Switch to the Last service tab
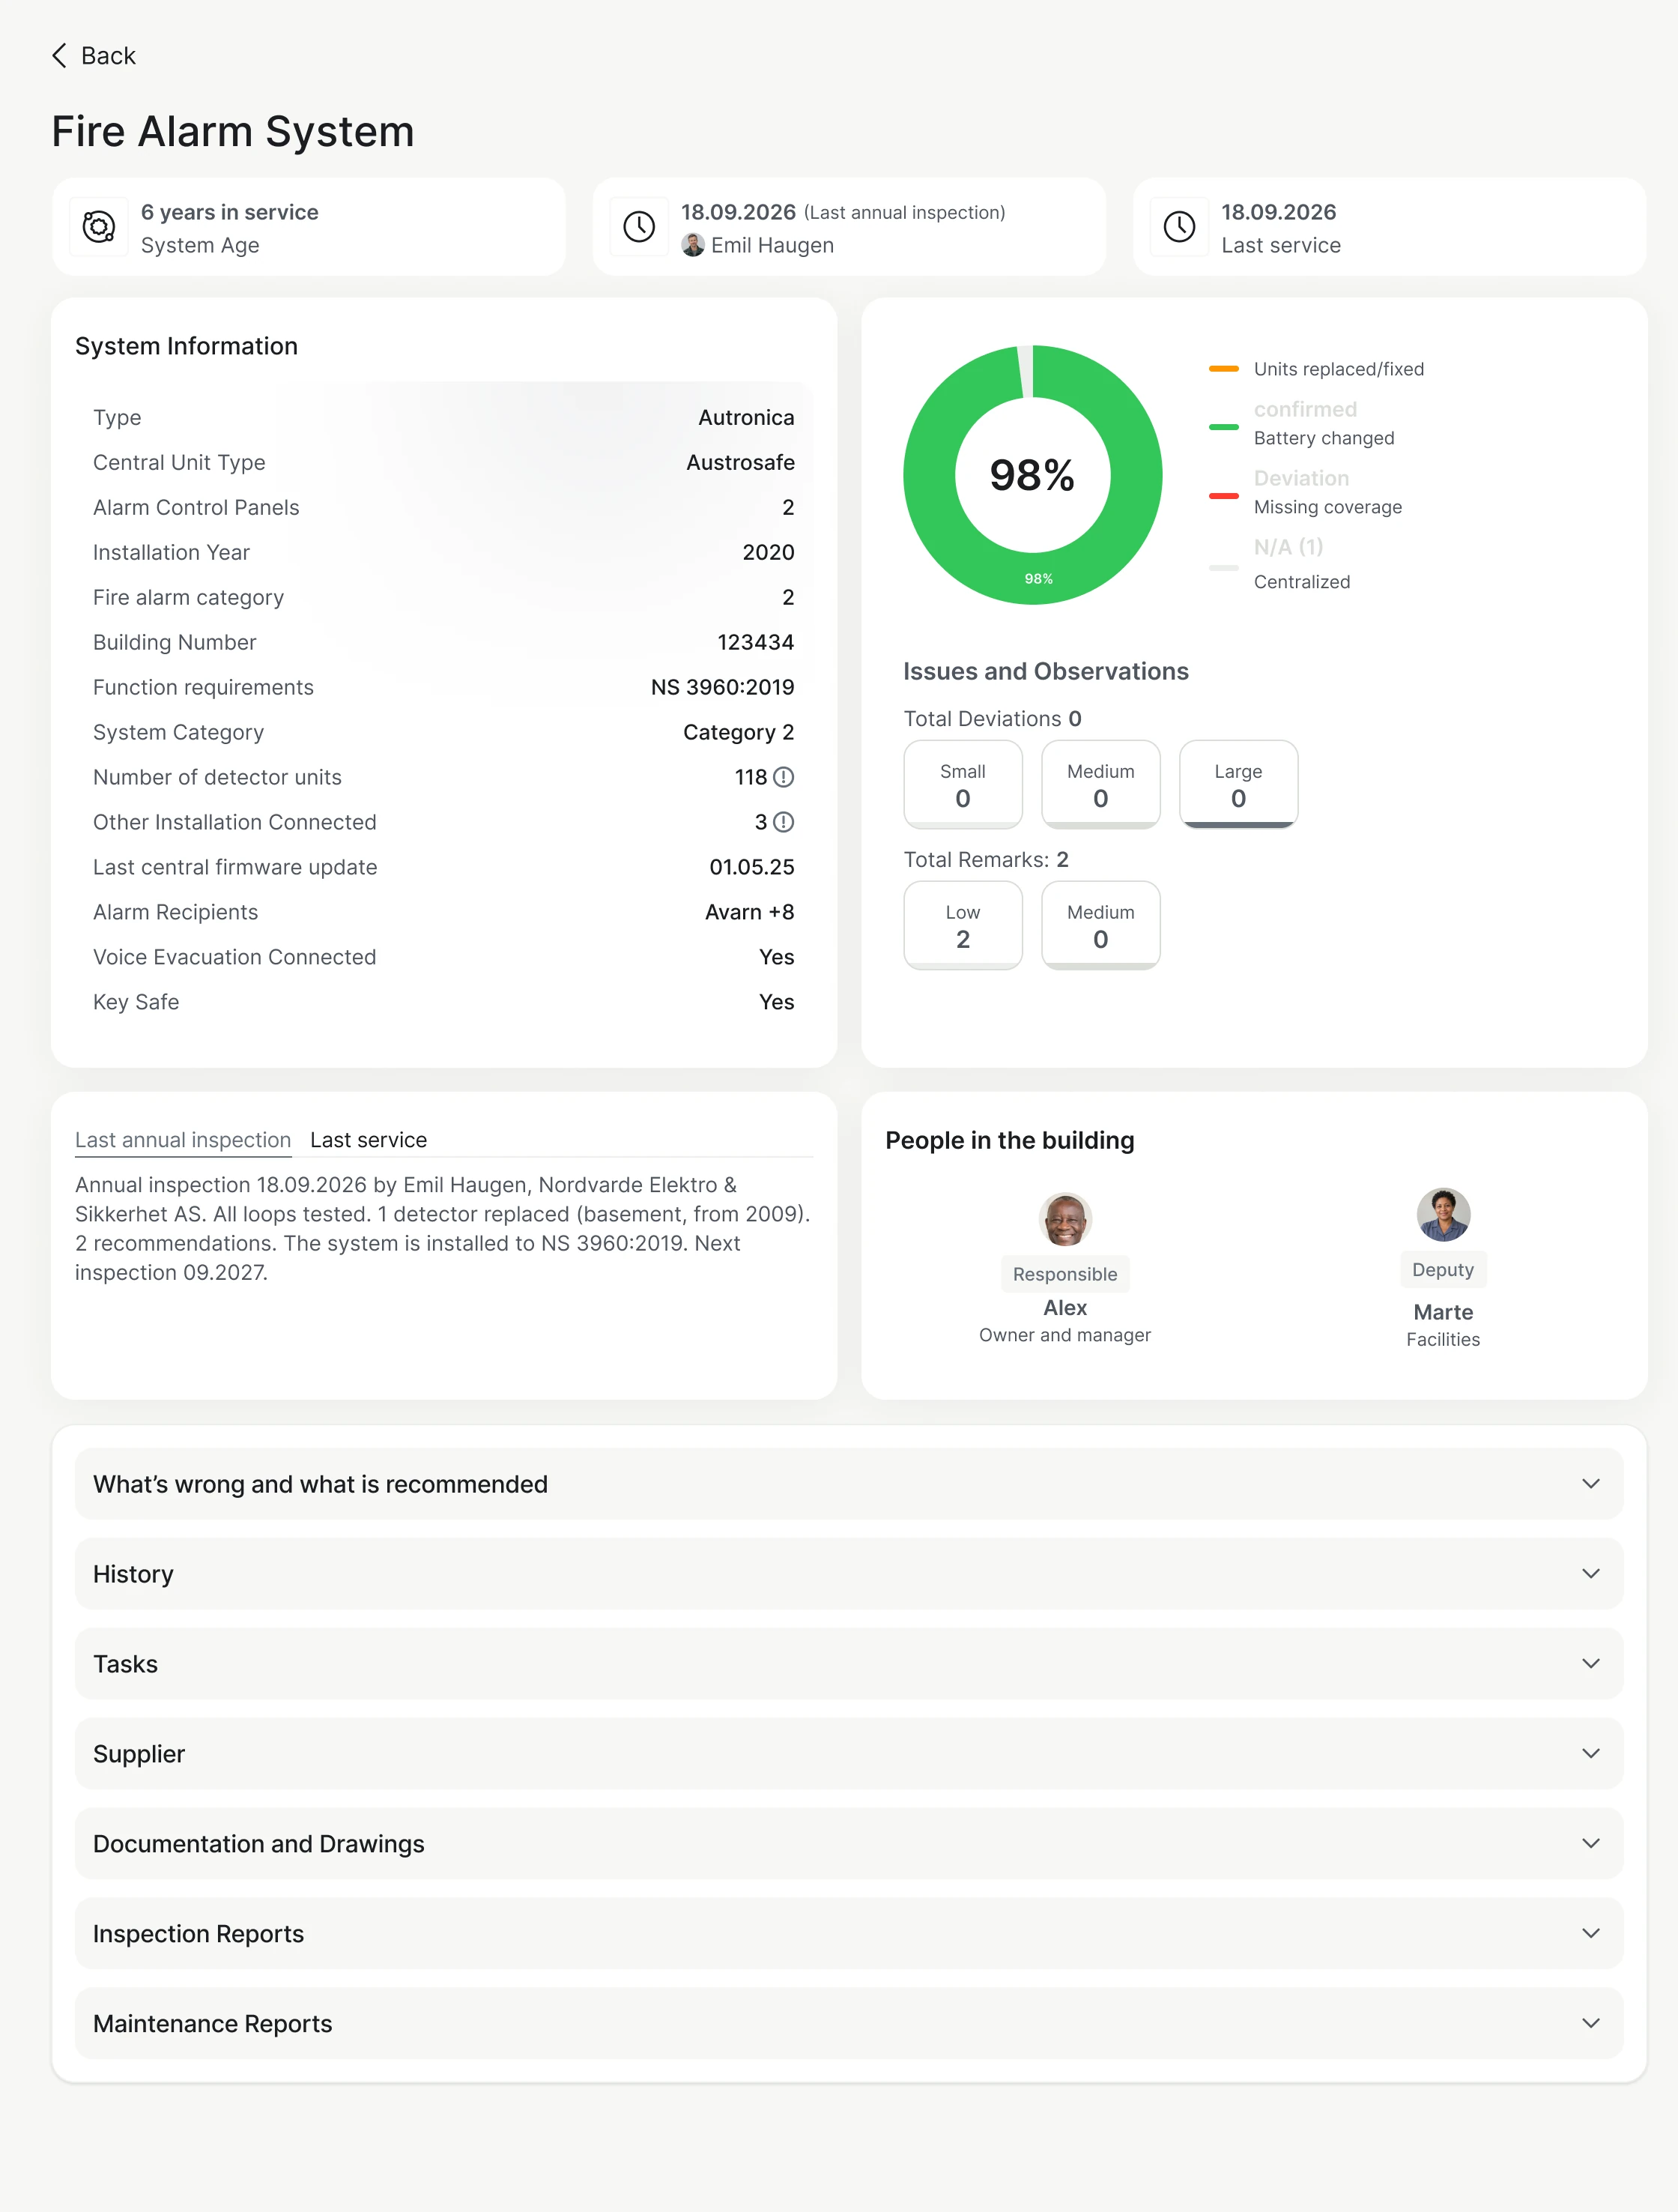Viewport: 1678px width, 2212px height. pyautogui.click(x=368, y=1140)
